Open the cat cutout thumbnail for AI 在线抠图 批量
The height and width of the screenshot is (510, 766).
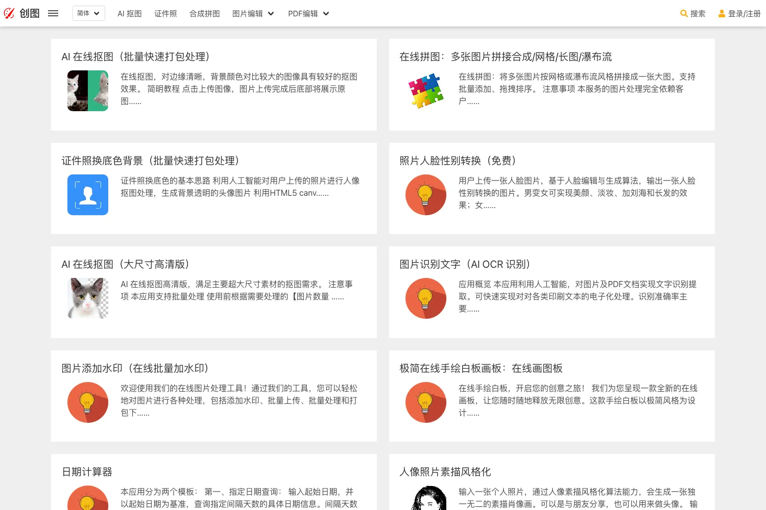click(x=88, y=91)
